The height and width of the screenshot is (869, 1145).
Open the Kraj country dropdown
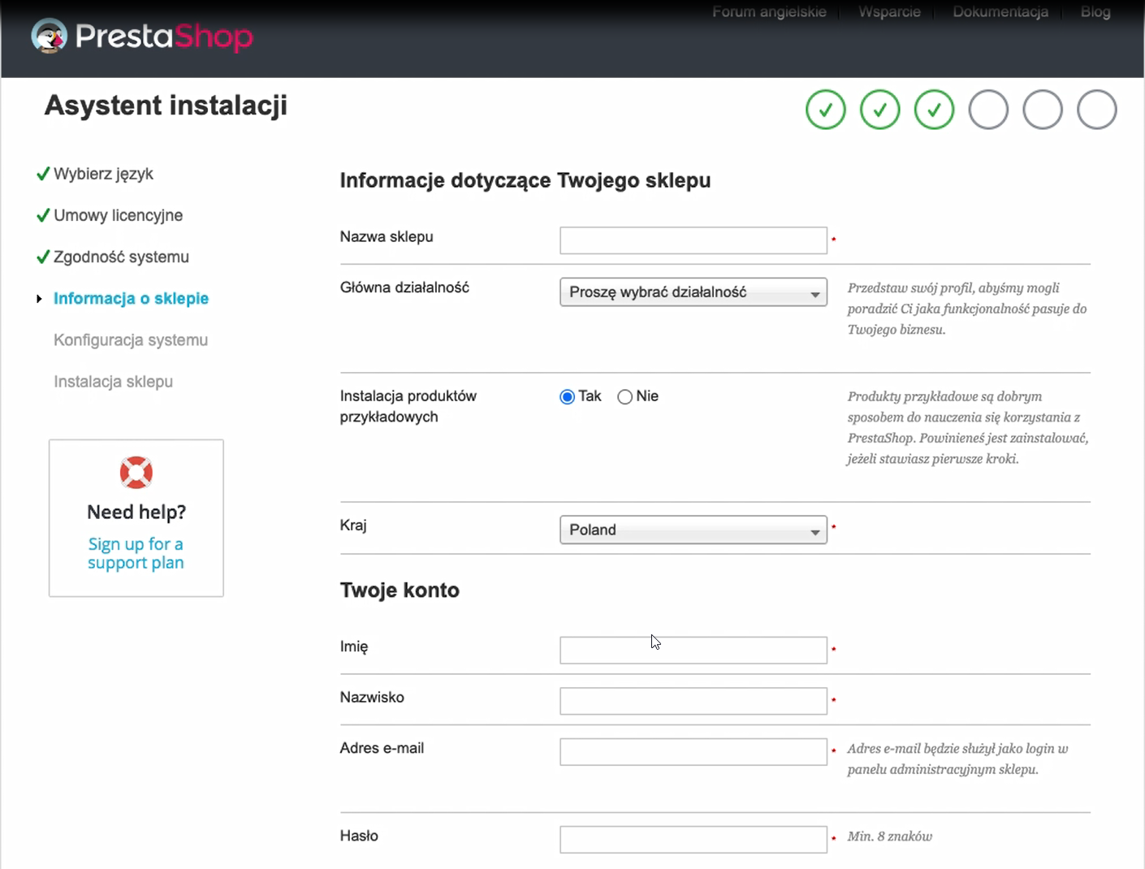tap(693, 530)
